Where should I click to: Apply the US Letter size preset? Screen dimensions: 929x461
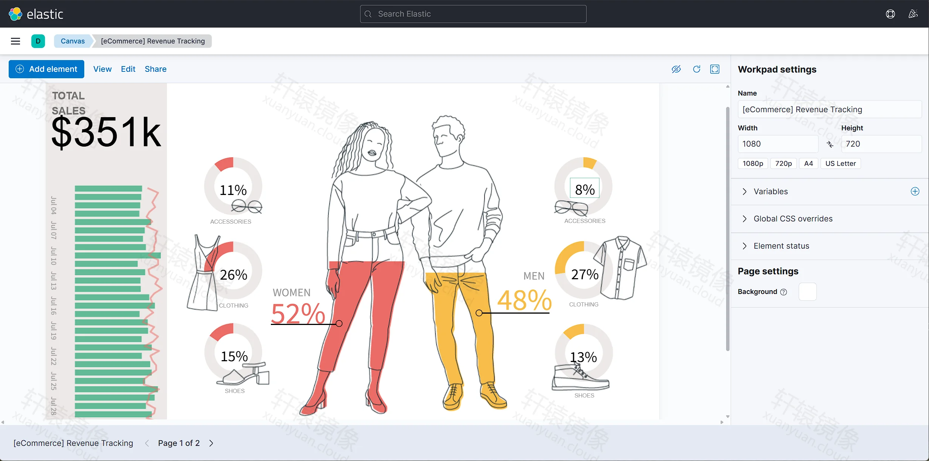[841, 164]
